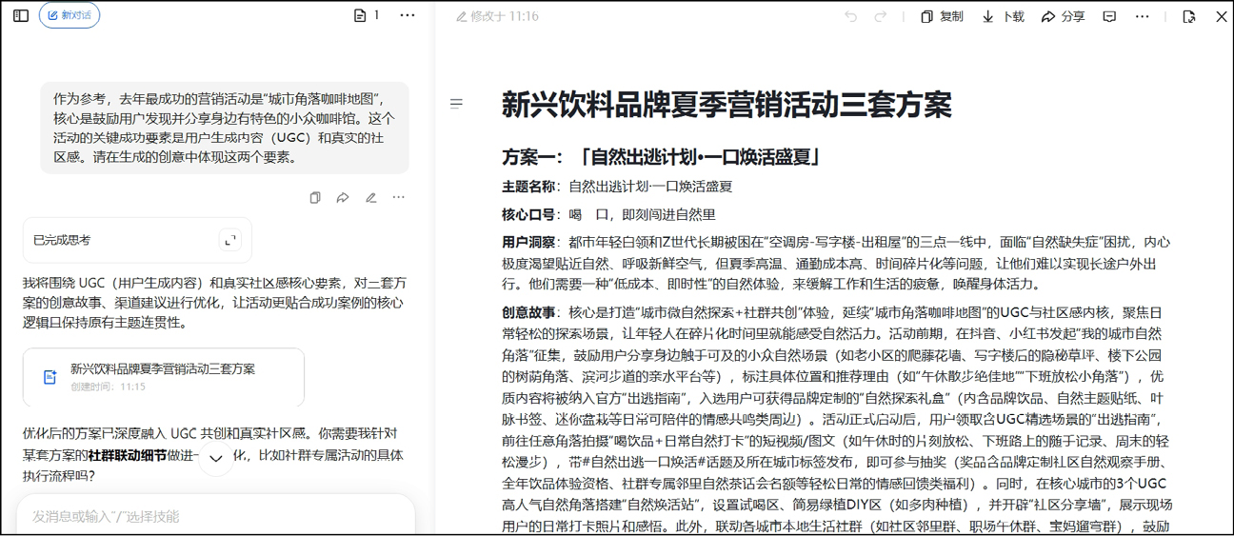Share the user message

tap(343, 198)
